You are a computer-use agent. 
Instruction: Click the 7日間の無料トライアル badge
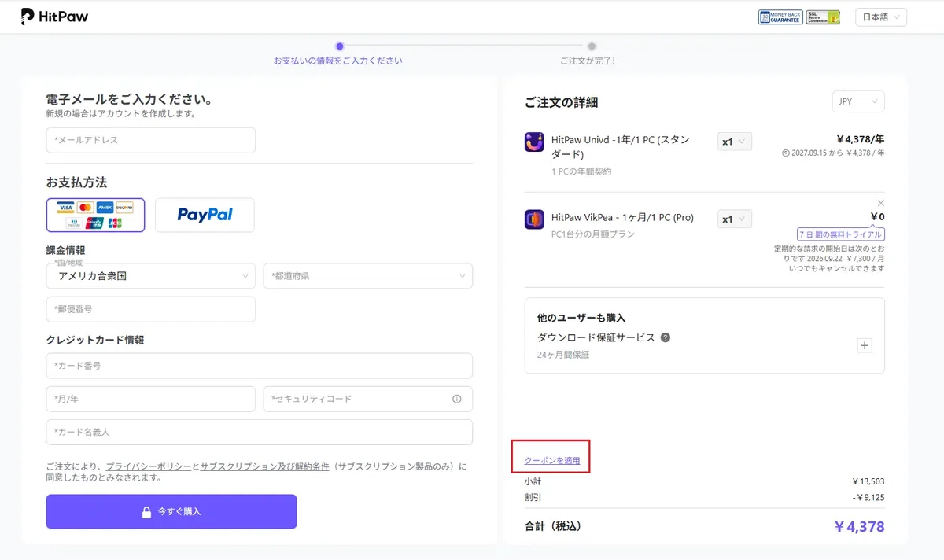point(840,234)
